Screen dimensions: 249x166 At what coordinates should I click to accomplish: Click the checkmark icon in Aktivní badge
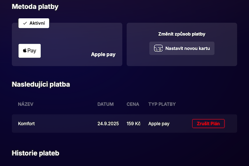coord(25,23)
